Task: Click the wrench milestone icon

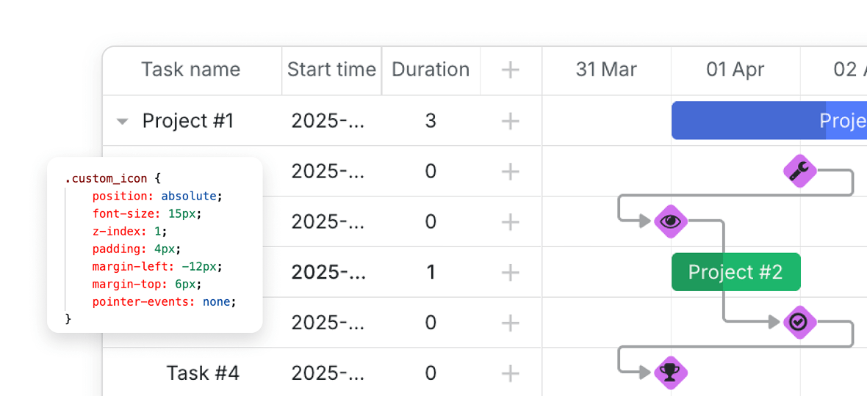Action: 799,172
